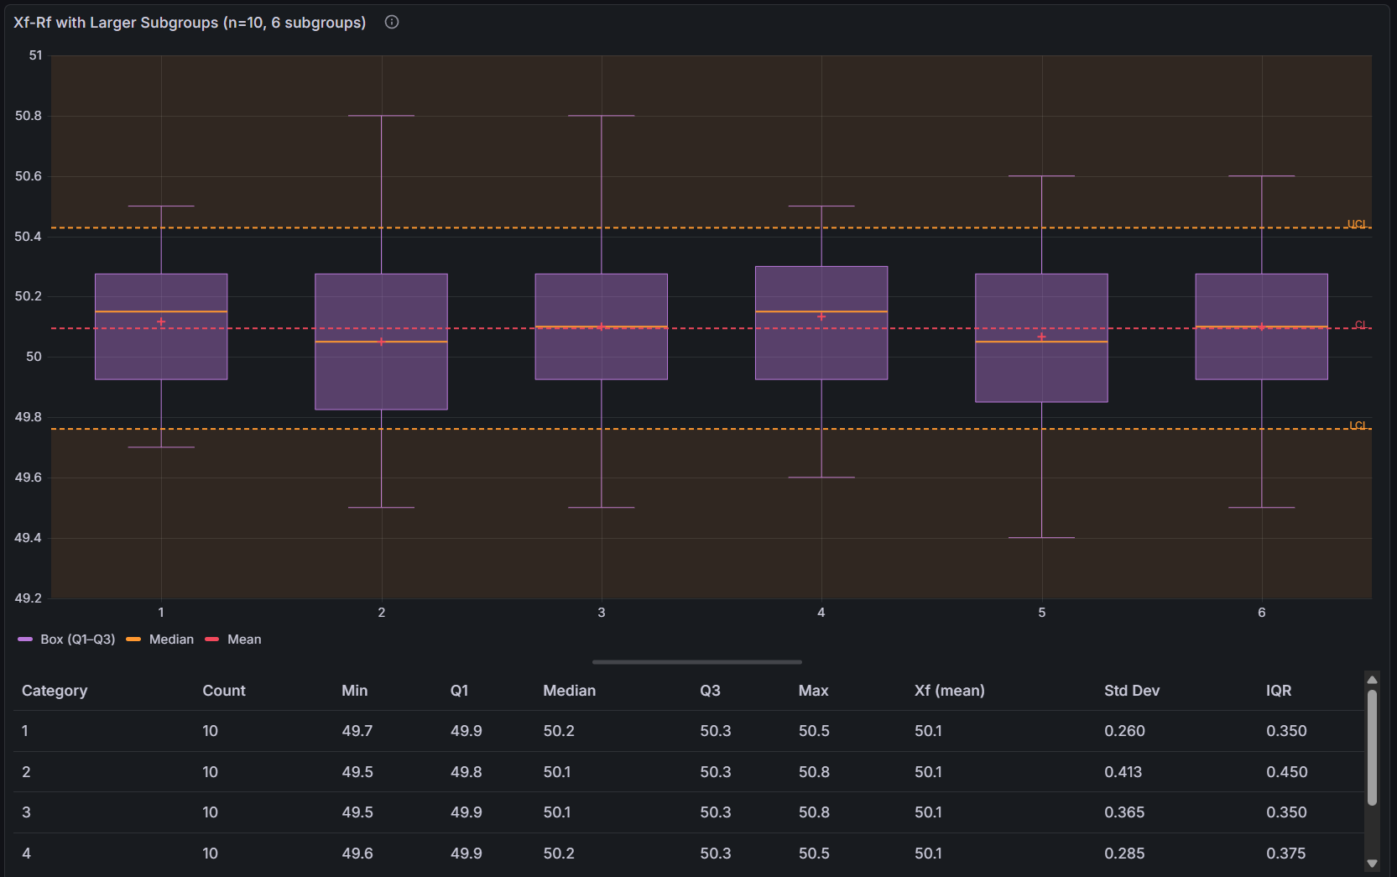Screen dimensions: 1397x877
Task: Click the y-axis label 51
Action: pyautogui.click(x=35, y=55)
